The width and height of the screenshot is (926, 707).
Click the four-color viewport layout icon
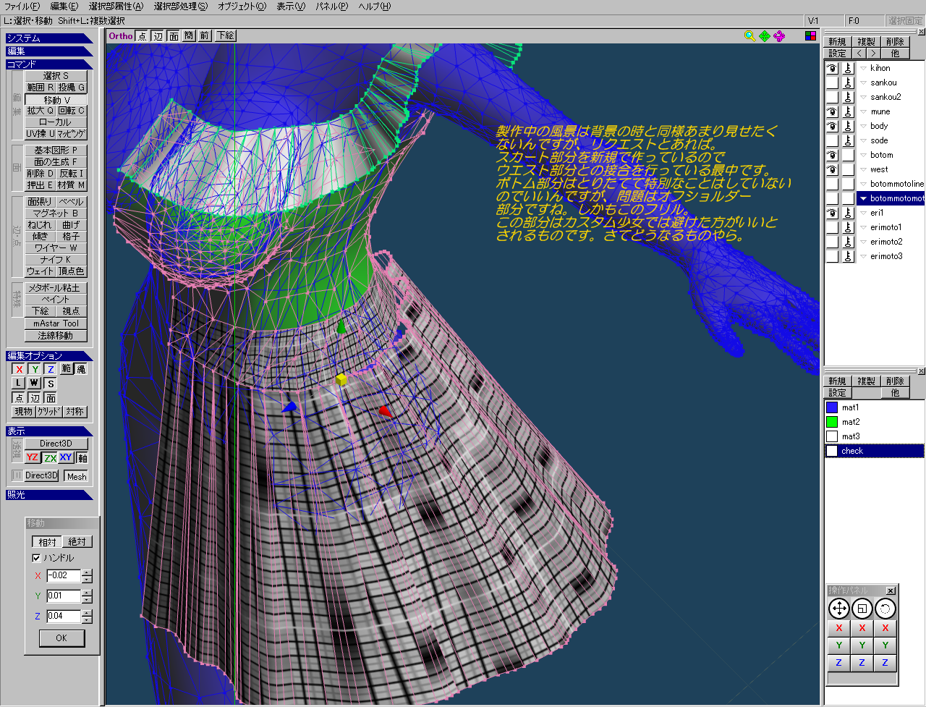[x=810, y=35]
